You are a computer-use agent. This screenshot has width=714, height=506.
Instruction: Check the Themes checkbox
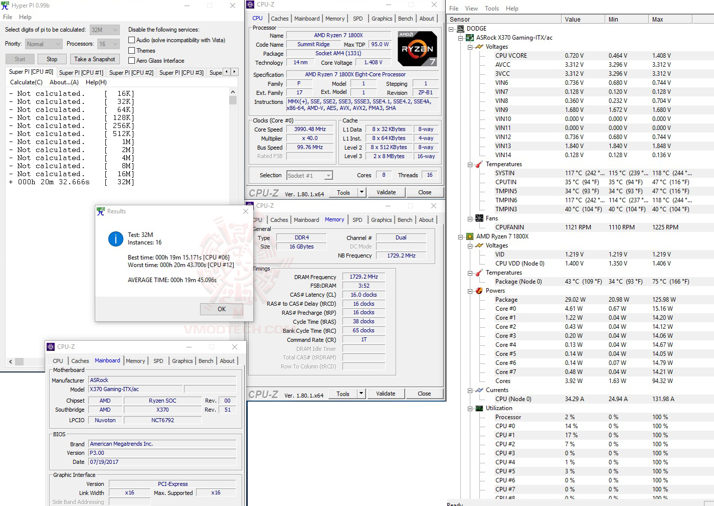[132, 51]
